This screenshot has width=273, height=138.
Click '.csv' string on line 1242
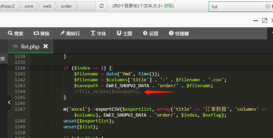tap(216, 80)
